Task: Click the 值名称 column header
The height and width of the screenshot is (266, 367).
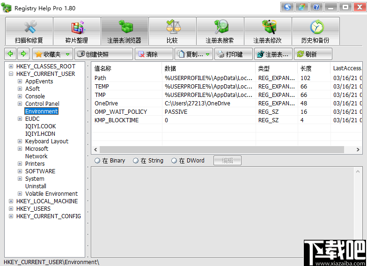Action: (x=126, y=68)
